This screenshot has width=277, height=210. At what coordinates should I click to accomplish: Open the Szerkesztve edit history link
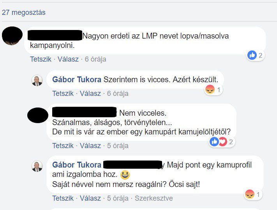pos(153,198)
